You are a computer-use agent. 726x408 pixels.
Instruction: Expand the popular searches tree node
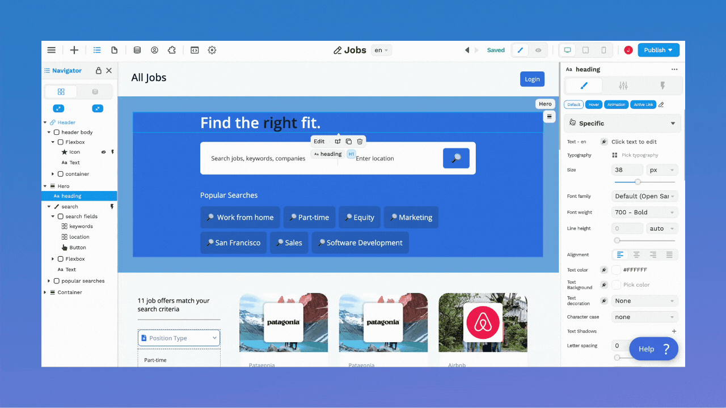(x=49, y=281)
